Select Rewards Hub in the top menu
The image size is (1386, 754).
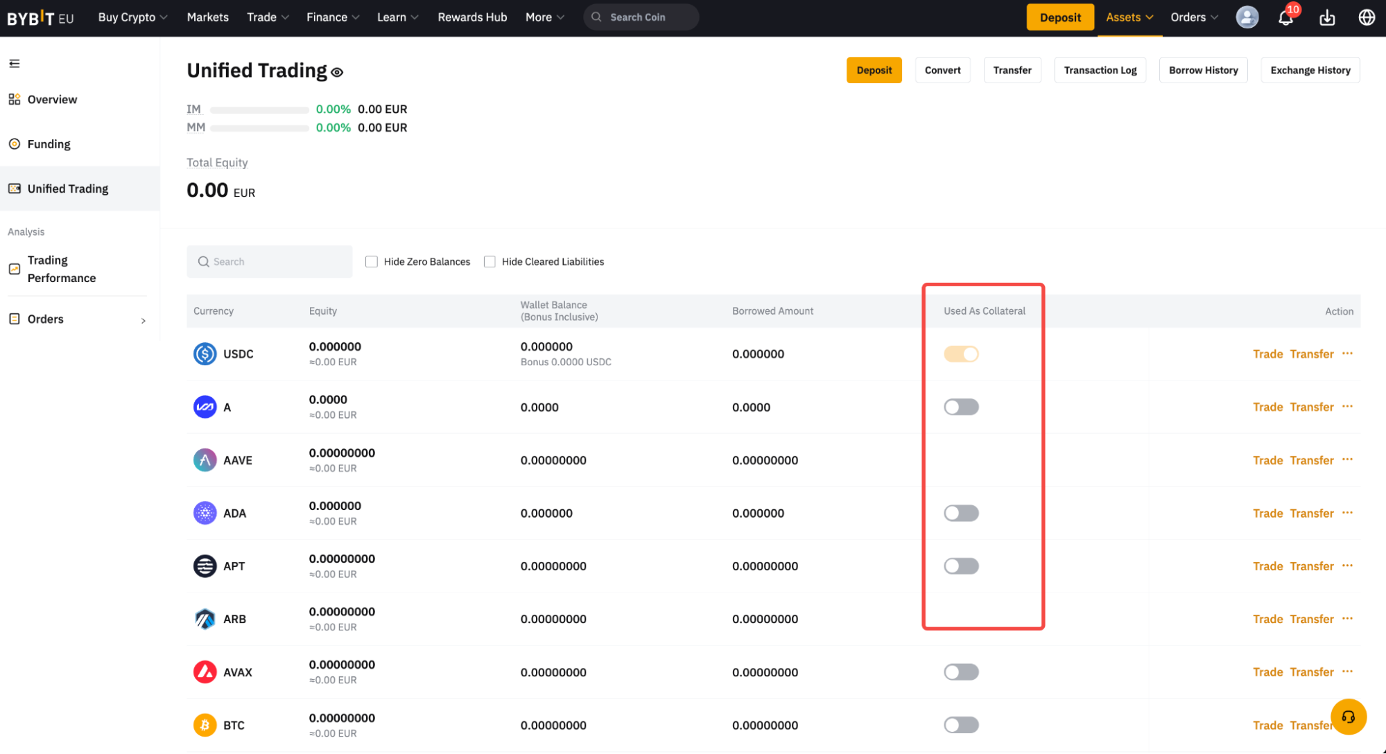[x=472, y=17]
